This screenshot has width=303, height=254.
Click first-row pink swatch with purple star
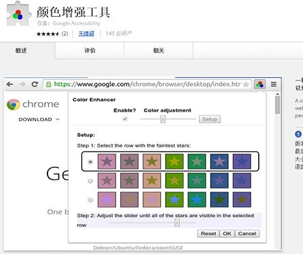(x=107, y=162)
